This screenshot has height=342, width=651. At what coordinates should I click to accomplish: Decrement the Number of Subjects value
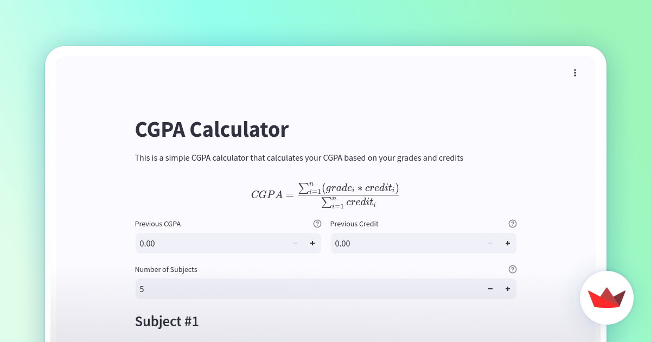point(490,289)
